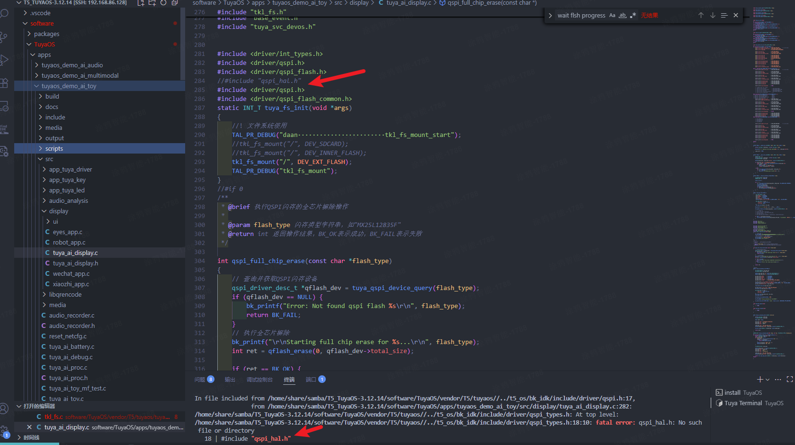
Task: Refresh the explorer file tree
Action: click(163, 3)
